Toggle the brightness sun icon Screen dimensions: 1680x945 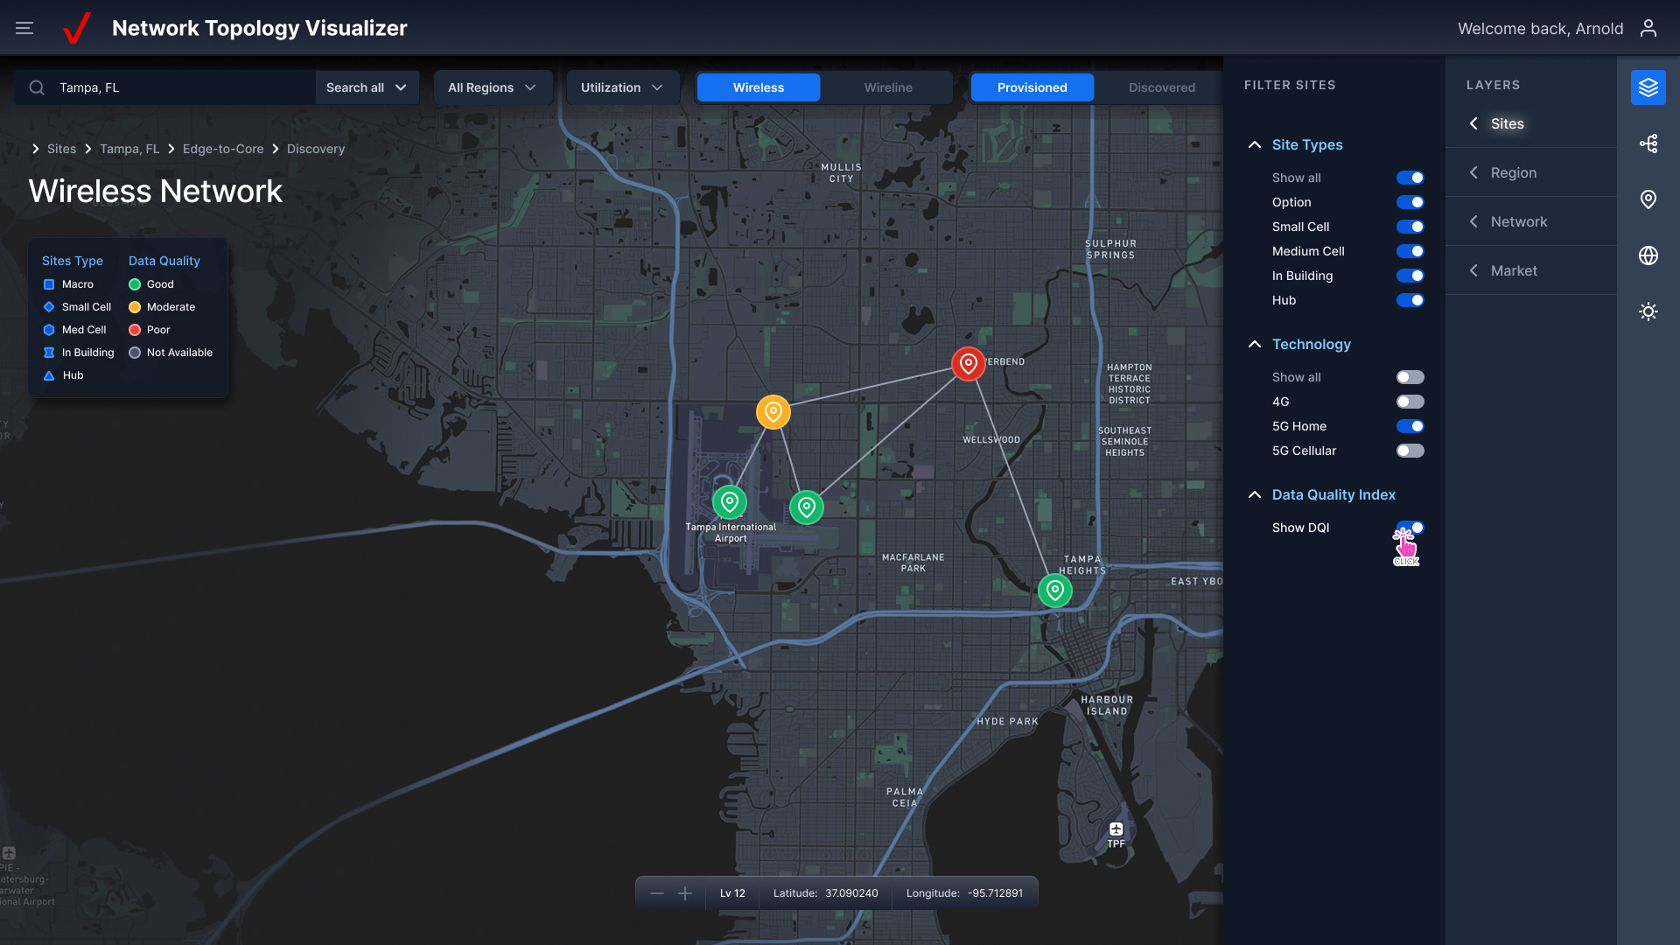tap(1648, 311)
